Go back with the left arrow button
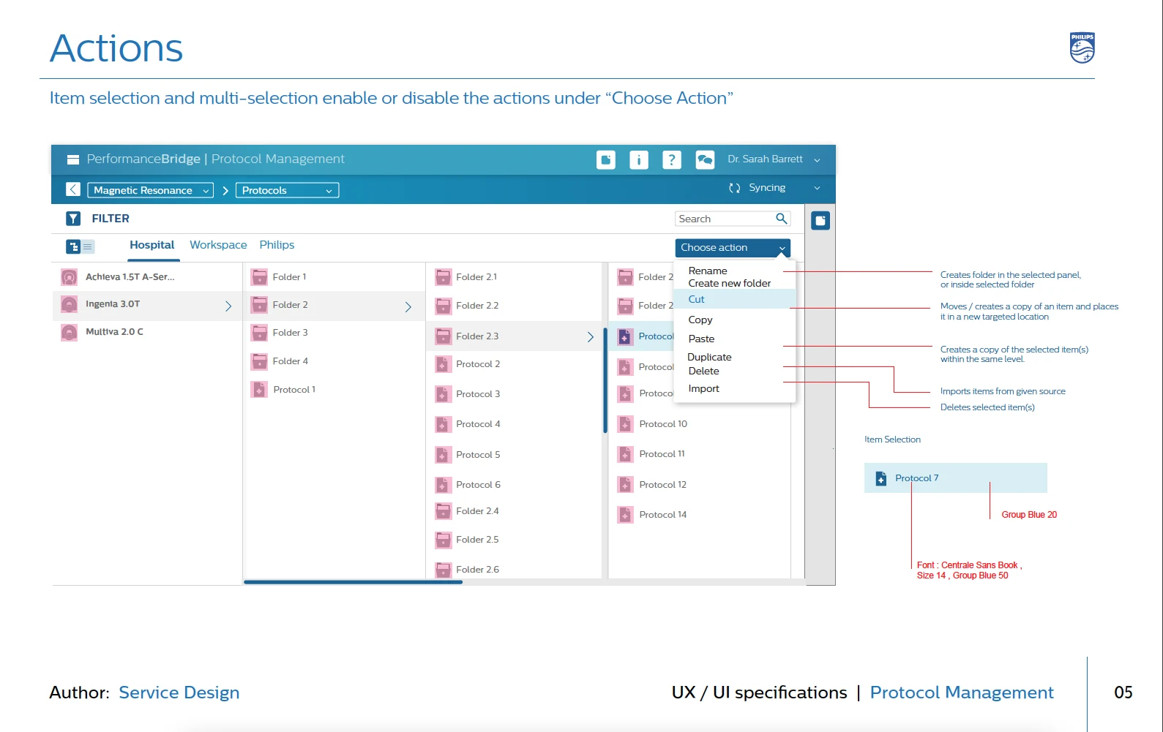Screen dimensions: 1163x732 pyautogui.click(x=73, y=189)
